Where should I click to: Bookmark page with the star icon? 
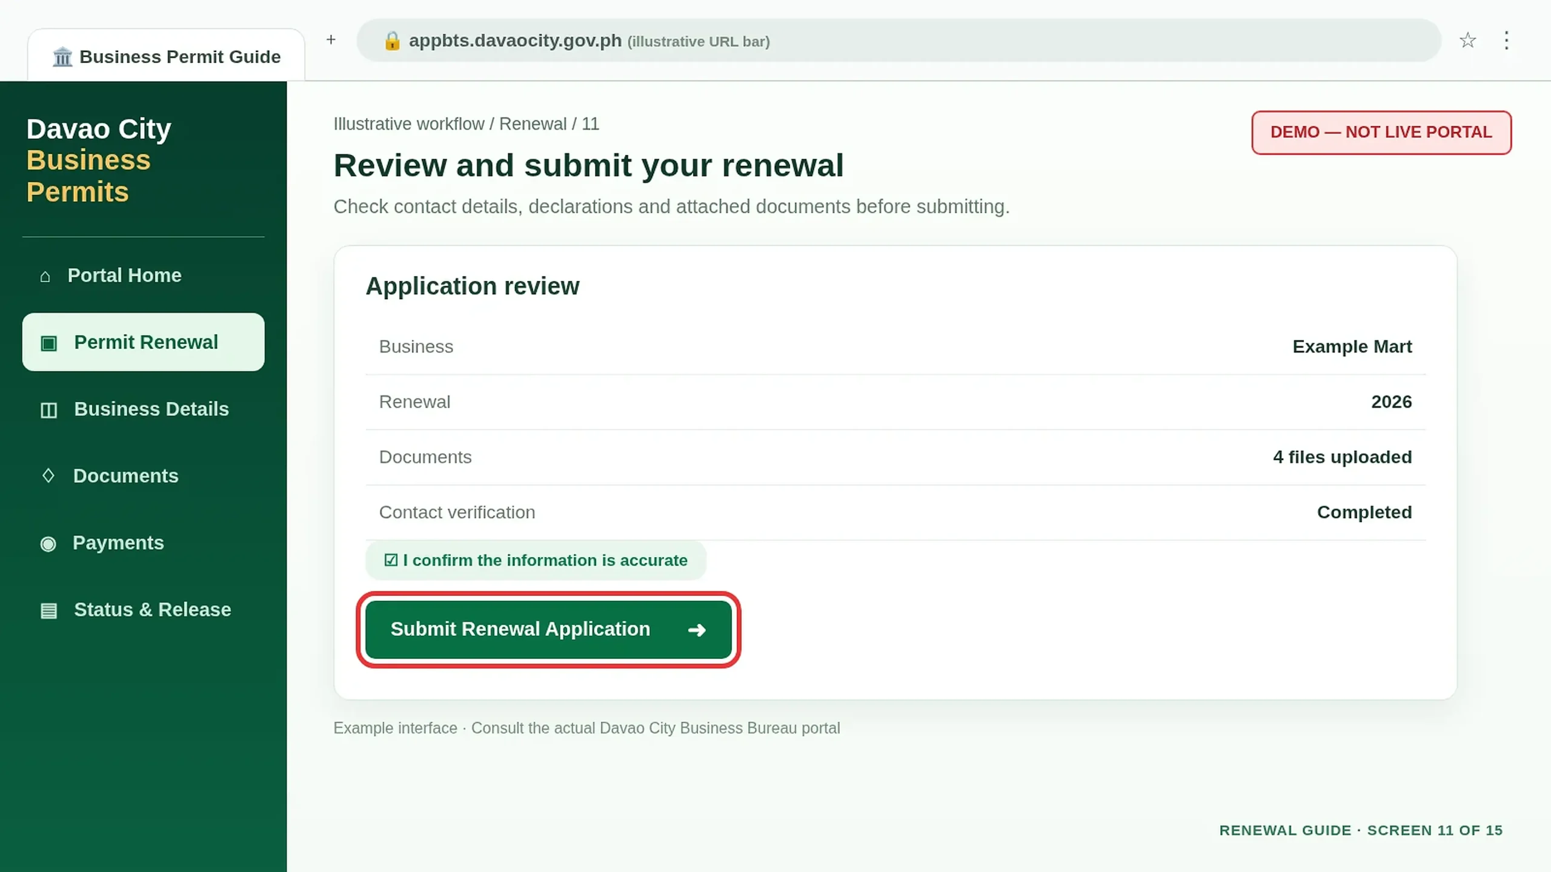[1467, 41]
